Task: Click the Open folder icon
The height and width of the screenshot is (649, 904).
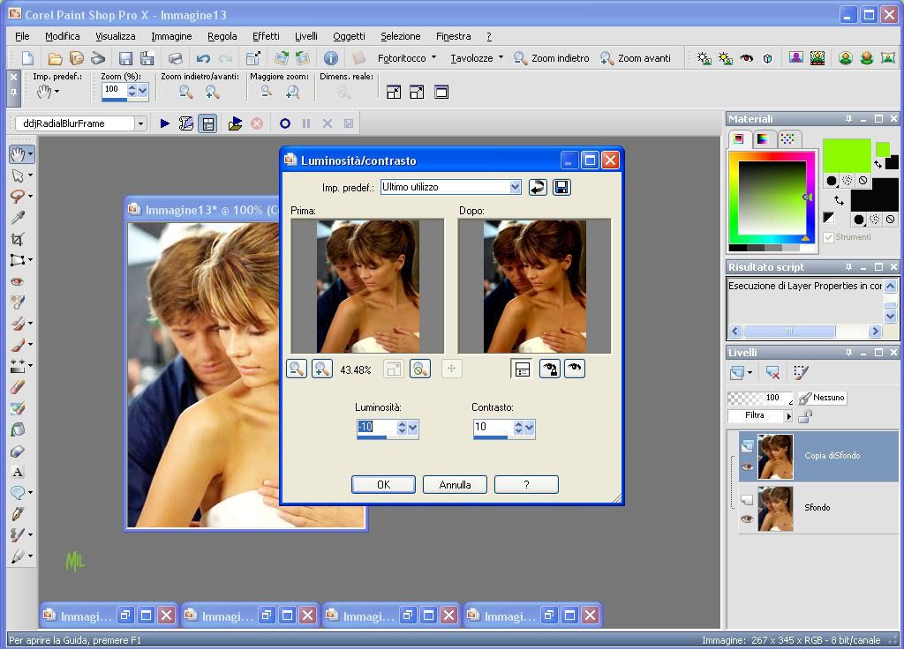Action: (x=55, y=58)
